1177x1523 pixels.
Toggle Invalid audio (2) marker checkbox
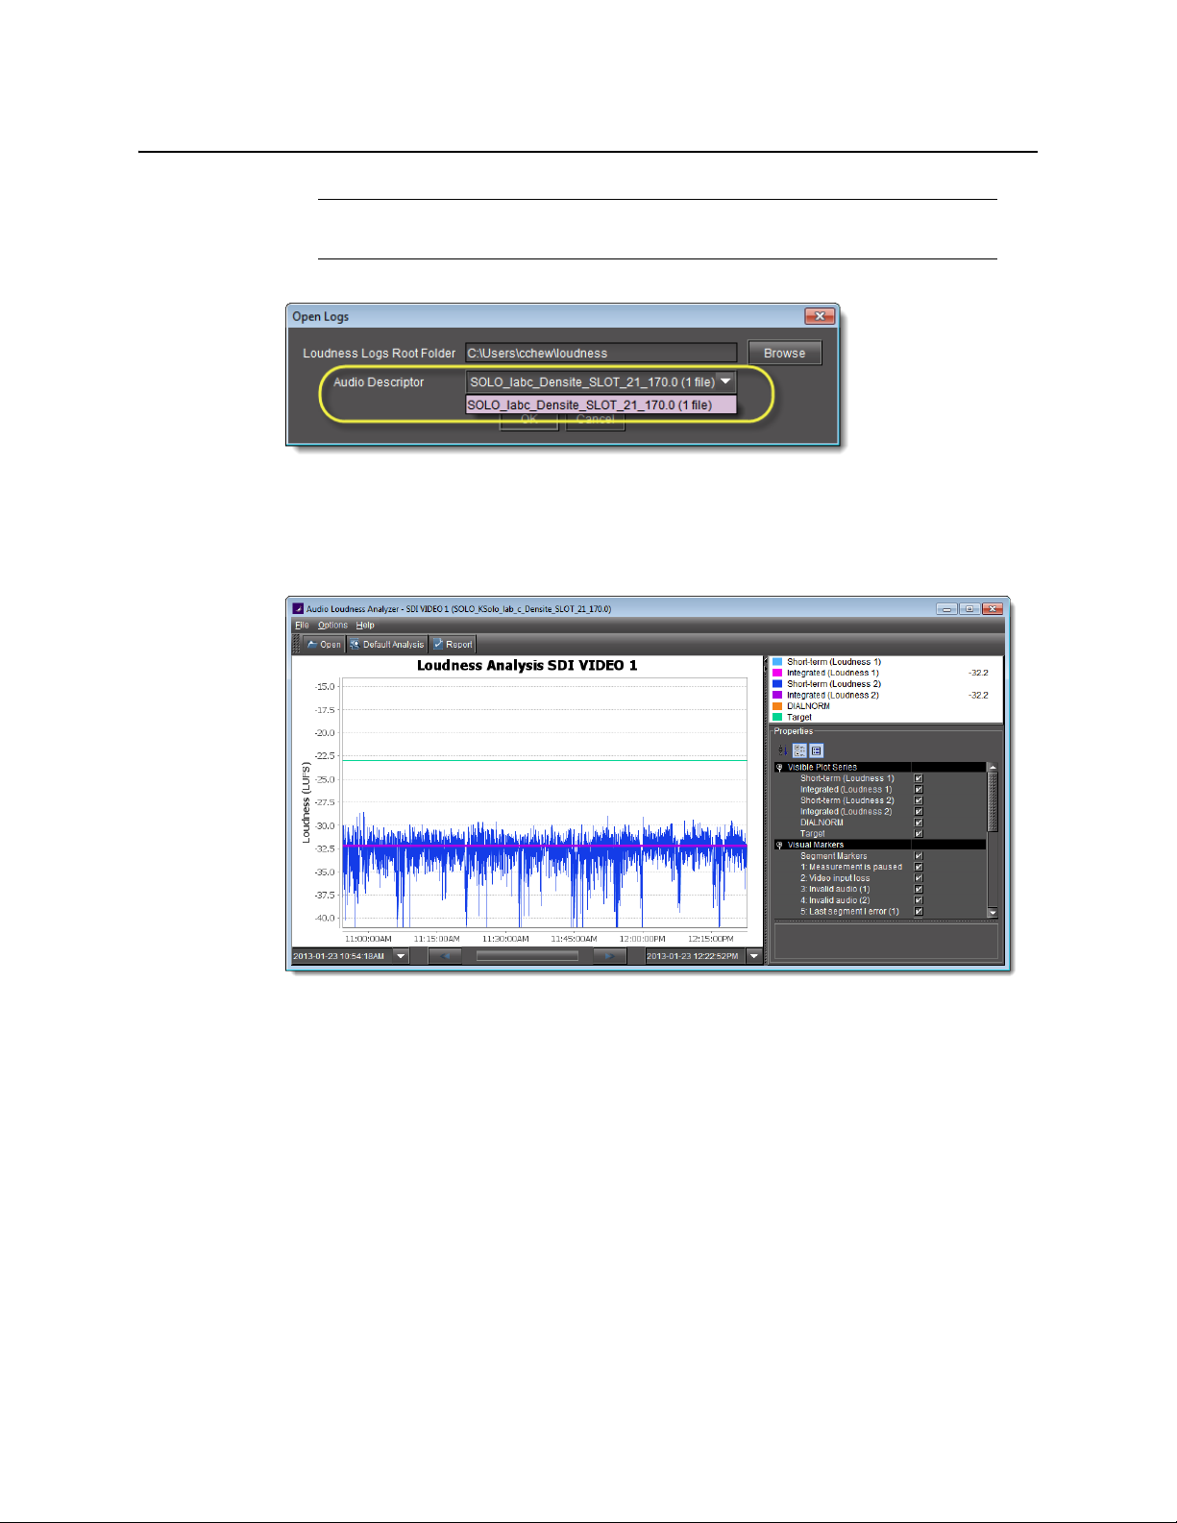(919, 900)
